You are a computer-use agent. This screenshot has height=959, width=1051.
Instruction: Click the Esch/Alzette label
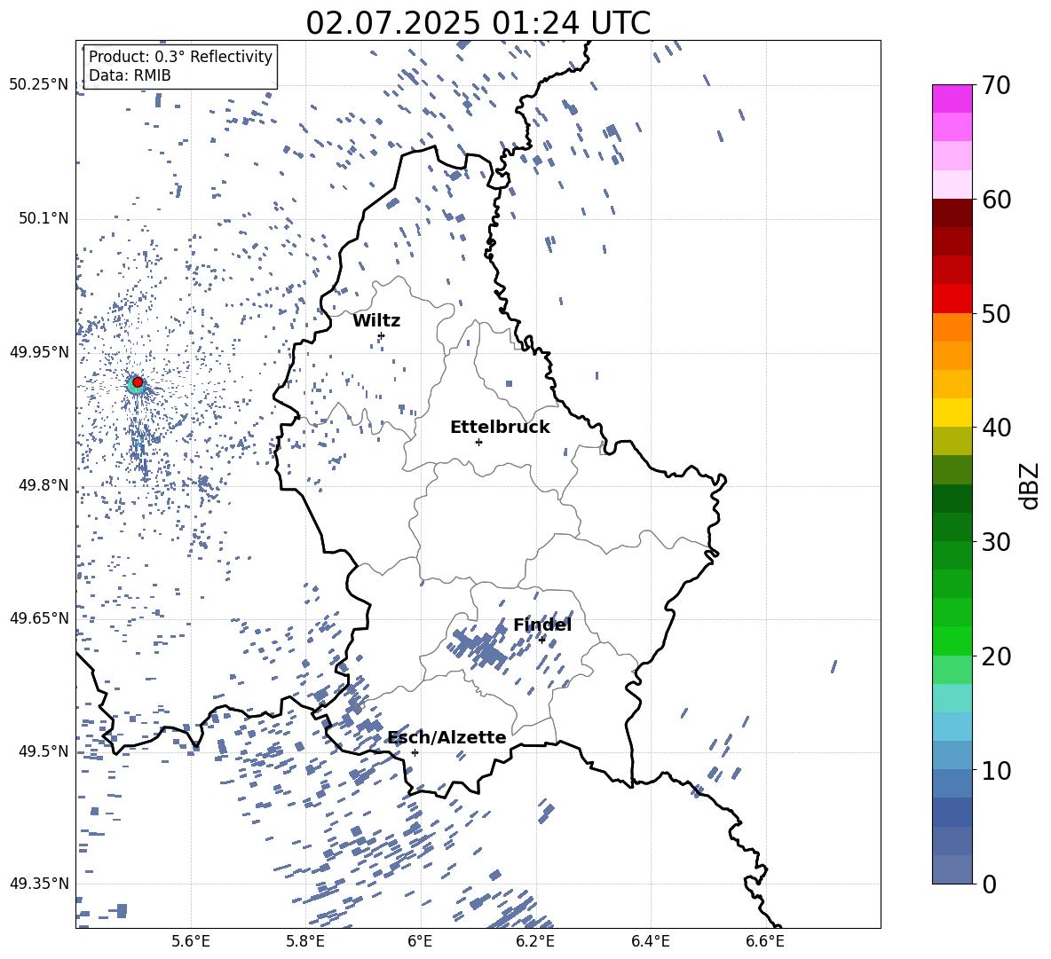click(x=447, y=737)
